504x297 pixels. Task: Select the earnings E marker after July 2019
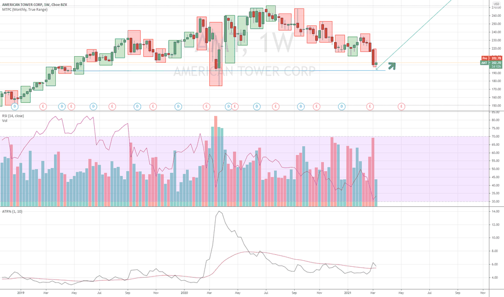(x=112, y=106)
